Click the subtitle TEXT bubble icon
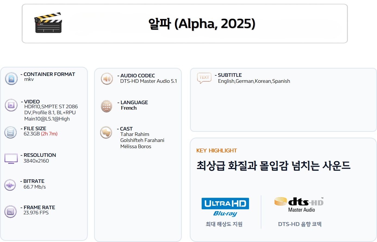The width and height of the screenshot is (377, 242). coord(204,78)
